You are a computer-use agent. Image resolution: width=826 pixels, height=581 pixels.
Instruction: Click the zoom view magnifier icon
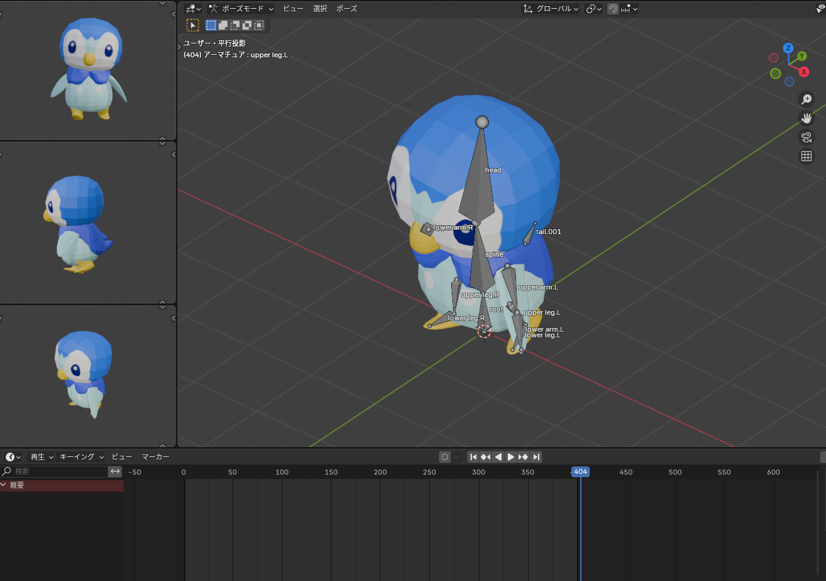pyautogui.click(x=806, y=99)
